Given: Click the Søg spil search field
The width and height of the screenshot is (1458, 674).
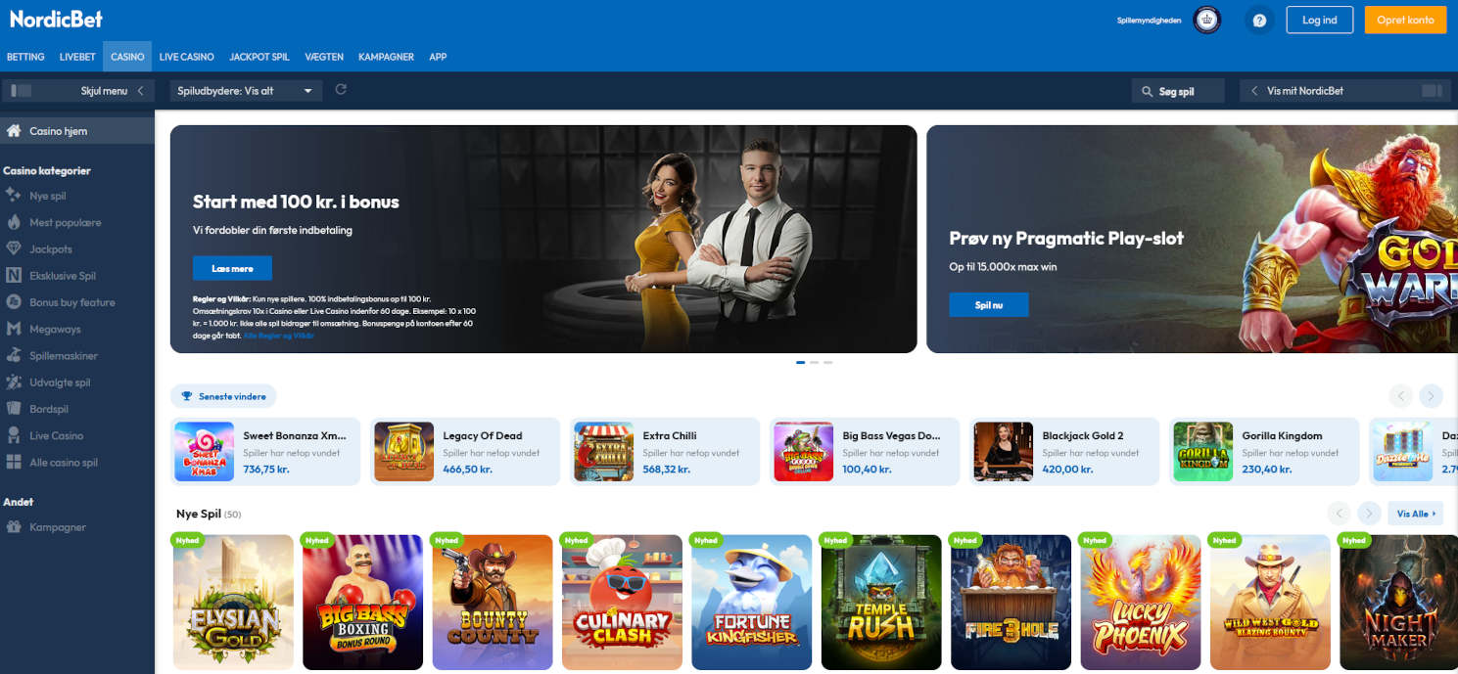Looking at the screenshot, I should (x=1178, y=91).
